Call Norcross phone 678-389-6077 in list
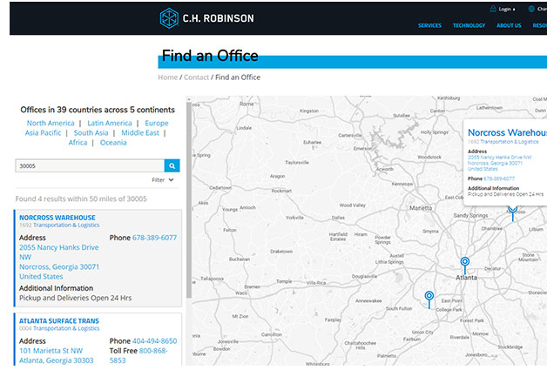The width and height of the screenshot is (547, 390). (154, 238)
